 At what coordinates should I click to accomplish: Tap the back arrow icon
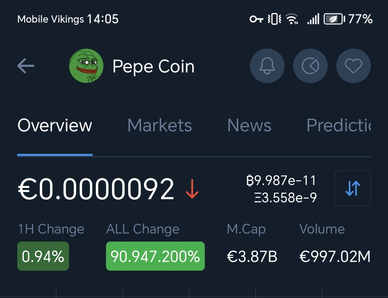click(26, 66)
